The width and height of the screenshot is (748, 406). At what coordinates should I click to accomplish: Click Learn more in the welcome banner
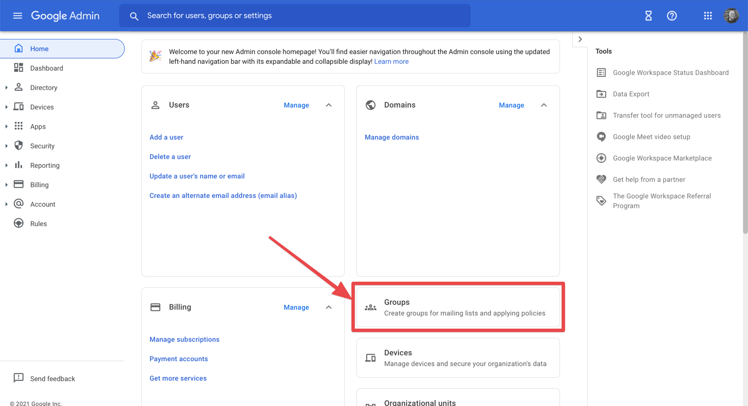(x=391, y=61)
